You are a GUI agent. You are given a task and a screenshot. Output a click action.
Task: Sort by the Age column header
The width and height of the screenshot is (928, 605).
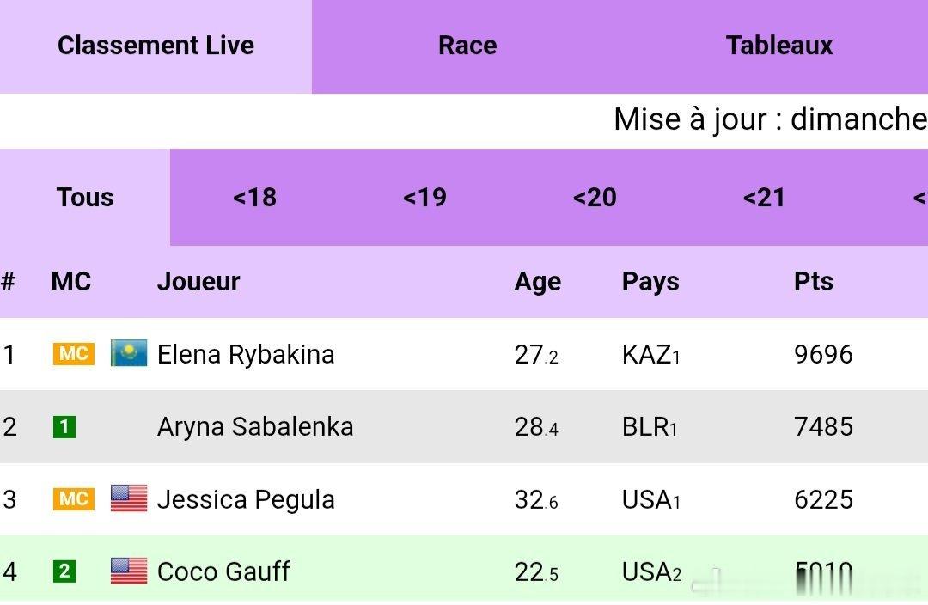[537, 283]
